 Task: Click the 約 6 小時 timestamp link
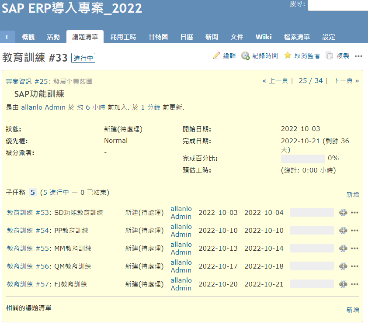(91, 107)
